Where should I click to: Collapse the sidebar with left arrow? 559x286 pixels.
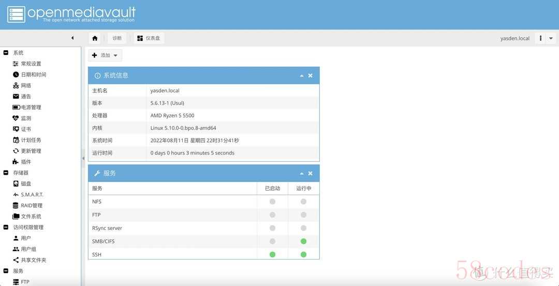(72, 38)
